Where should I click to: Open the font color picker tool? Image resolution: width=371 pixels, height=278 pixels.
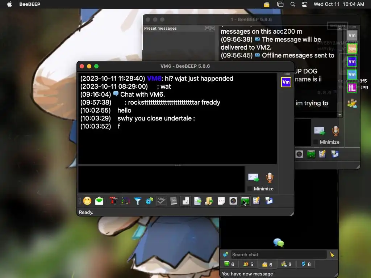pos(125,201)
